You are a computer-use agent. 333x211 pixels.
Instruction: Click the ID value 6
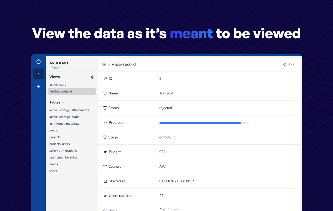tap(160, 79)
